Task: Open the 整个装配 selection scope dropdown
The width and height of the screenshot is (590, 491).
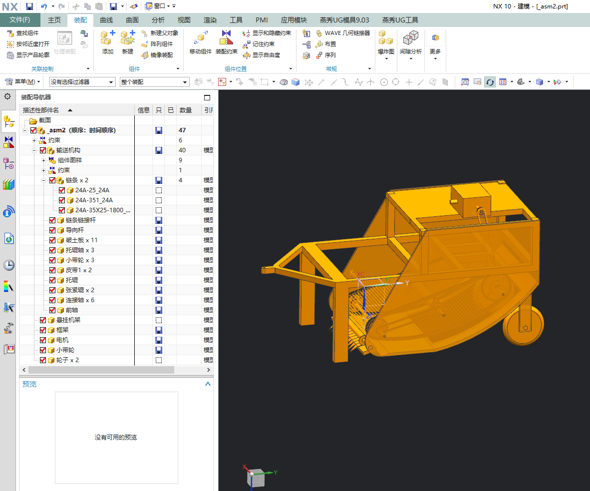Action: point(154,82)
